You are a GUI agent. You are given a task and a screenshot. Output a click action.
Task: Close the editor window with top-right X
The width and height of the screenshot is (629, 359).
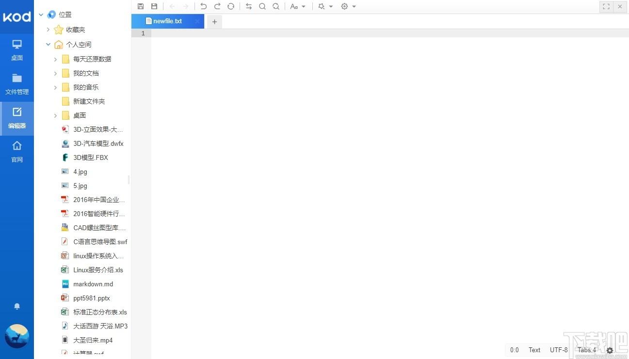pos(620,6)
